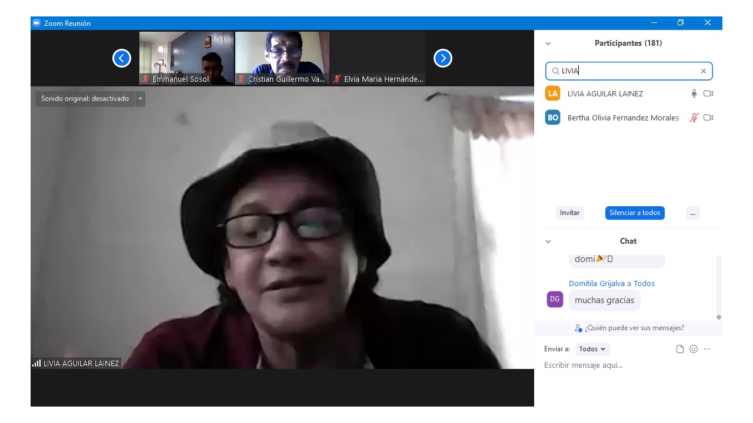The image size is (753, 423).
Task: Select LIVIA AGUILAR LAINEZ participant row
Action: coord(628,93)
